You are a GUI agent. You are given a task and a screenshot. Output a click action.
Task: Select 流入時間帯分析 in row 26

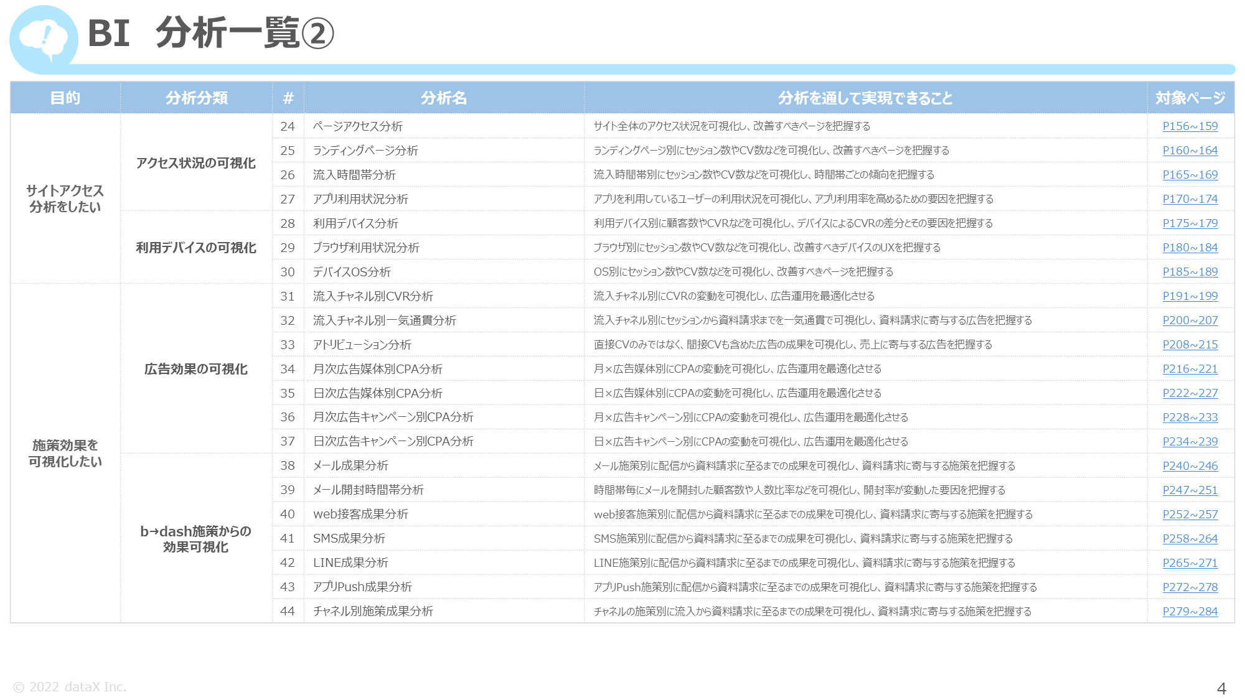tap(354, 175)
